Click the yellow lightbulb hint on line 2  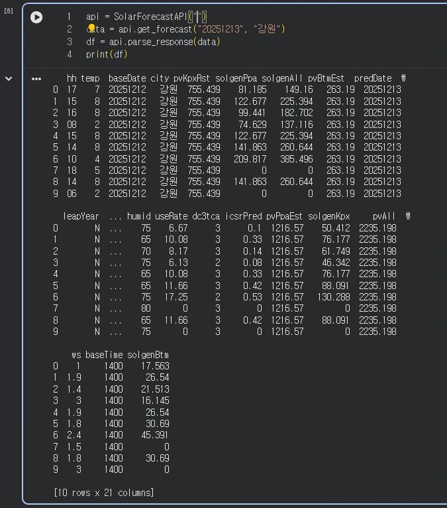(x=91, y=28)
